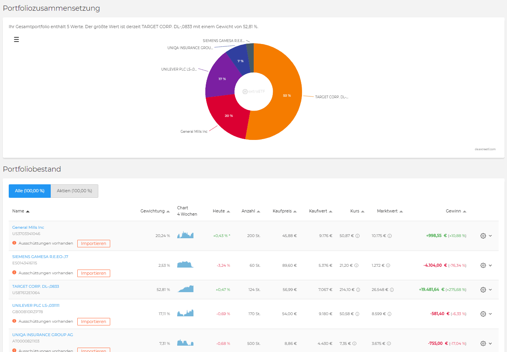
Task: Open 4-week mini chart for TARGET CORP.
Action: click(185, 289)
